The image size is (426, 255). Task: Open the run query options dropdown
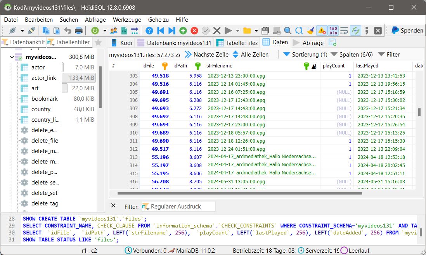point(238,31)
